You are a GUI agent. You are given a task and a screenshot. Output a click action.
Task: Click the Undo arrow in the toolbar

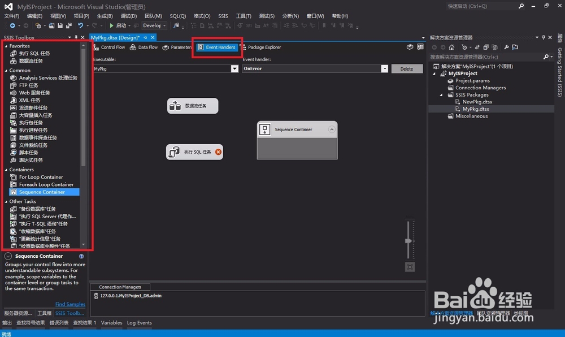80,25
